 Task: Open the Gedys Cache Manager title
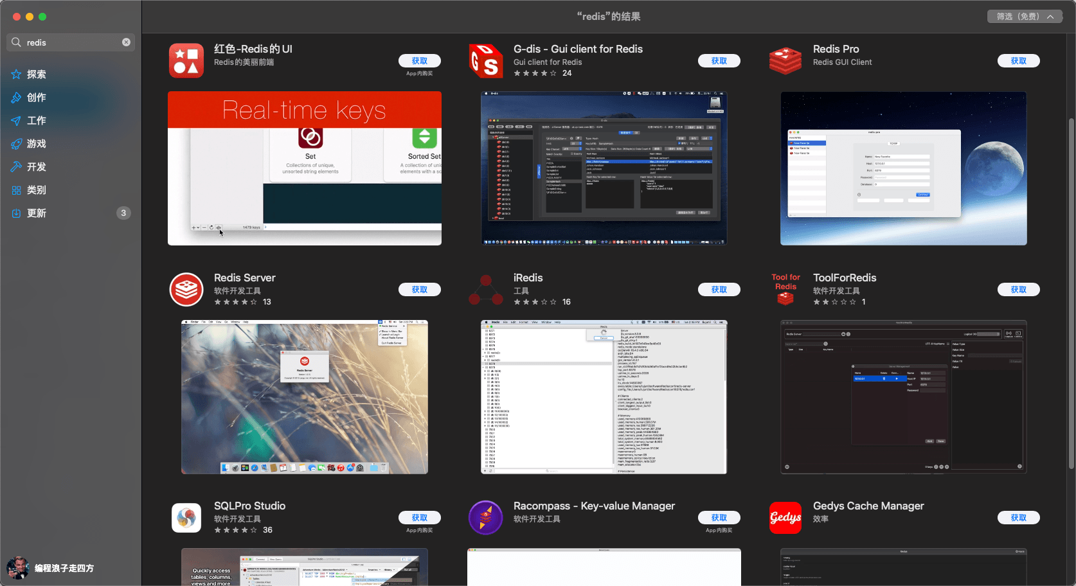coord(868,506)
